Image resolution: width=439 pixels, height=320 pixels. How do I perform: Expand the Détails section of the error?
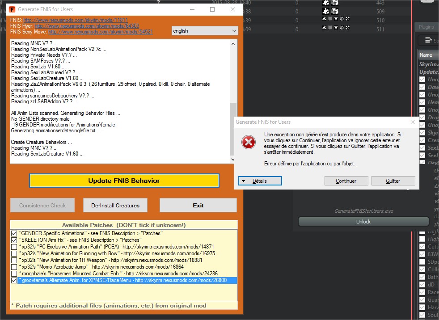pos(260,181)
